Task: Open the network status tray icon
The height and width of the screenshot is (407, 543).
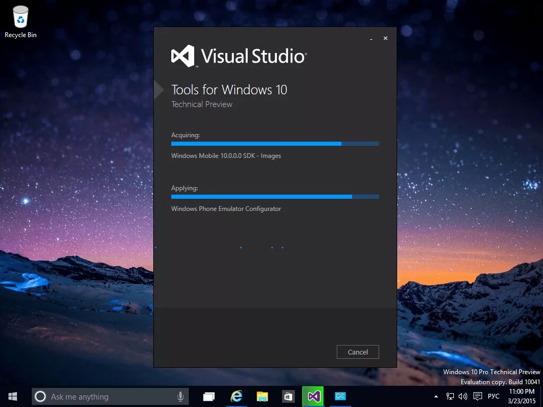Action: click(x=450, y=396)
